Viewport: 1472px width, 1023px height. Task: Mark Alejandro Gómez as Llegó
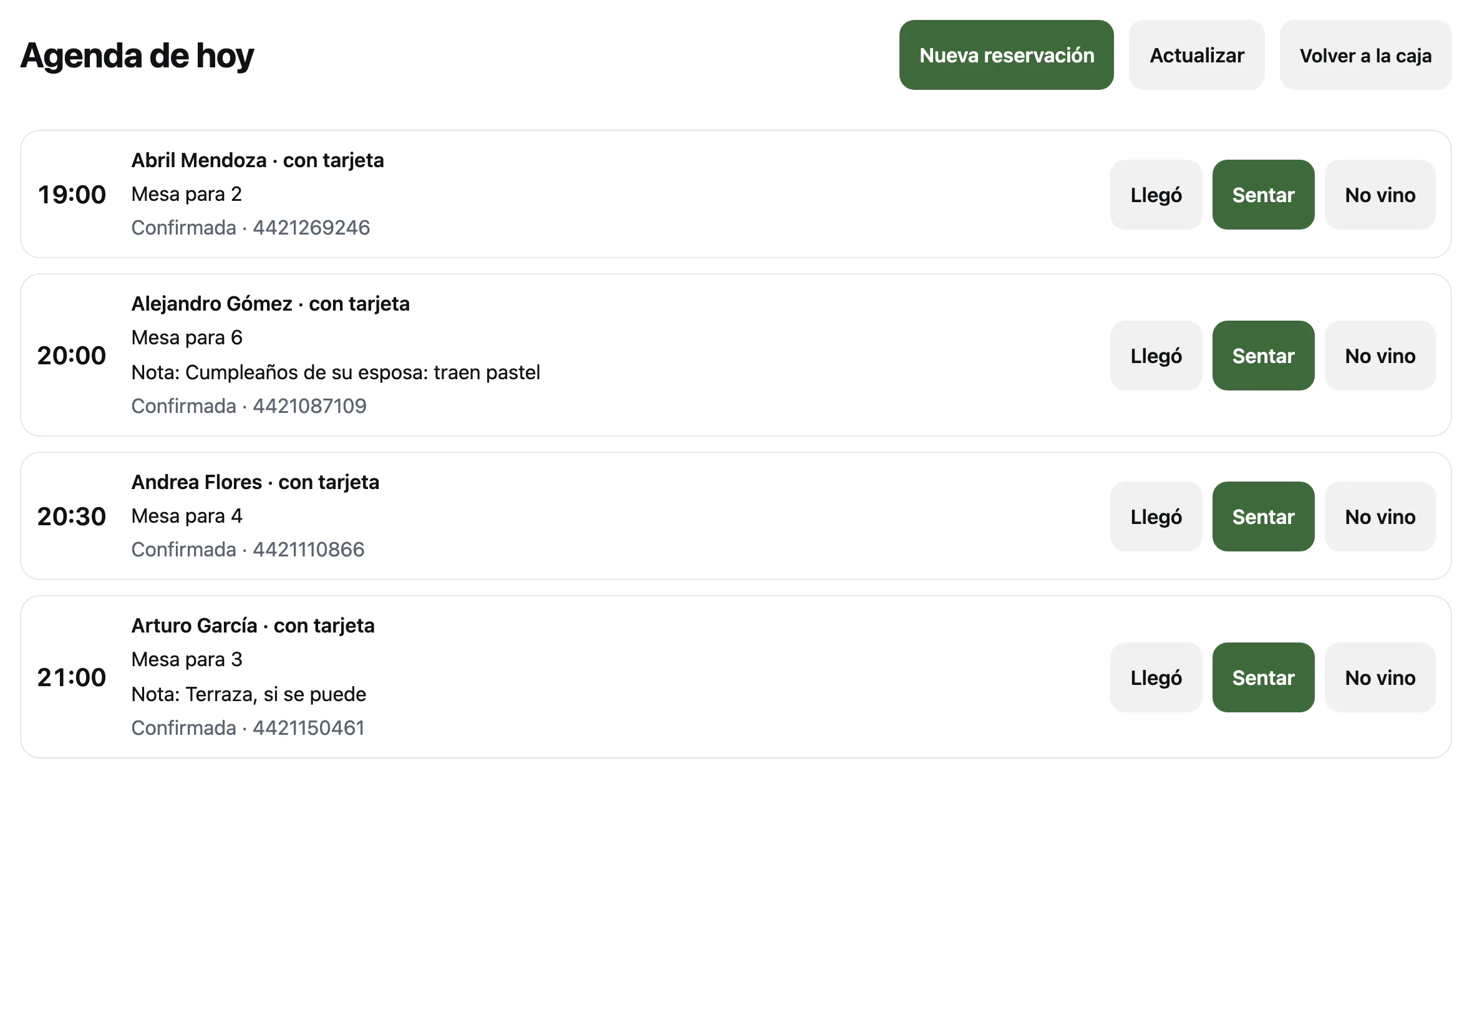point(1155,355)
